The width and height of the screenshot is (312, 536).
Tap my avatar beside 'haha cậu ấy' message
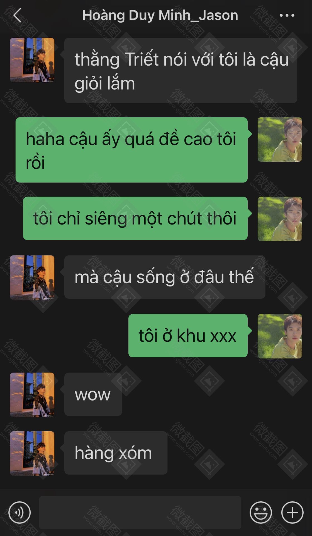[280, 140]
